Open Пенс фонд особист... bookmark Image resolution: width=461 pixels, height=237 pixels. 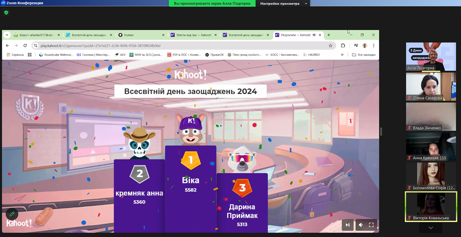[244, 55]
